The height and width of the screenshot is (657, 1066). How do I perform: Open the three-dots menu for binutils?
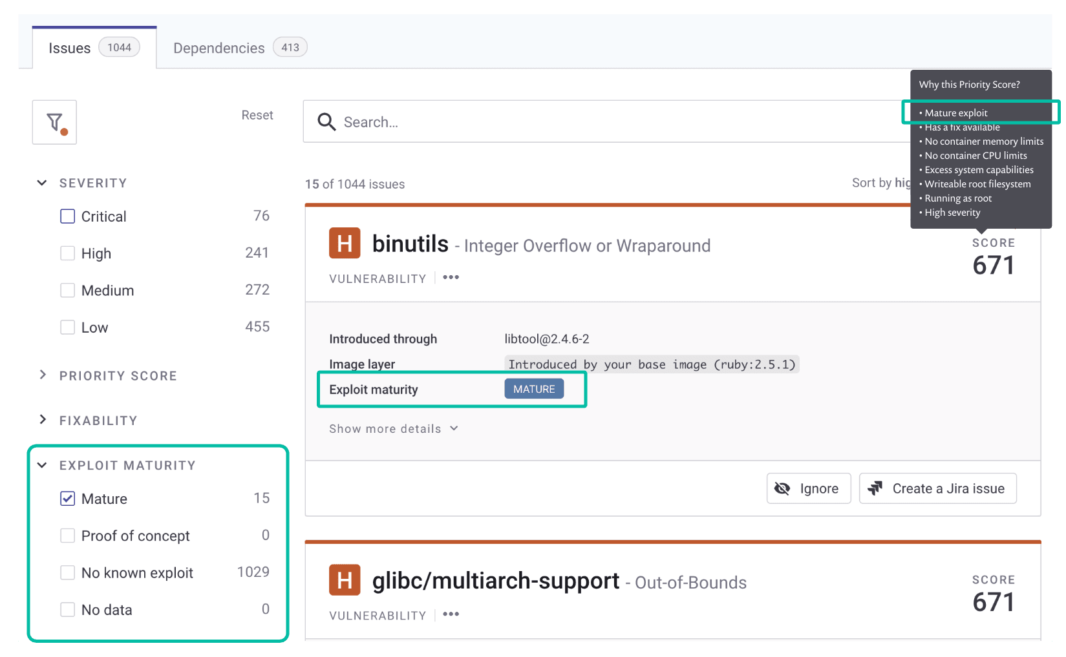pos(451,277)
